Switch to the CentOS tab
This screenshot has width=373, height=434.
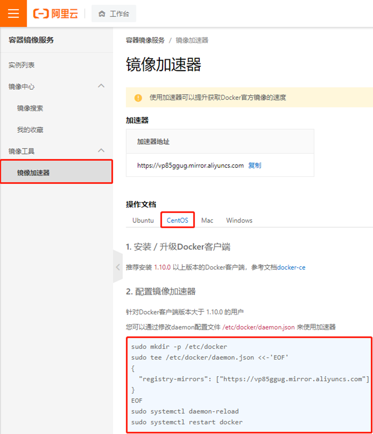pyautogui.click(x=177, y=220)
